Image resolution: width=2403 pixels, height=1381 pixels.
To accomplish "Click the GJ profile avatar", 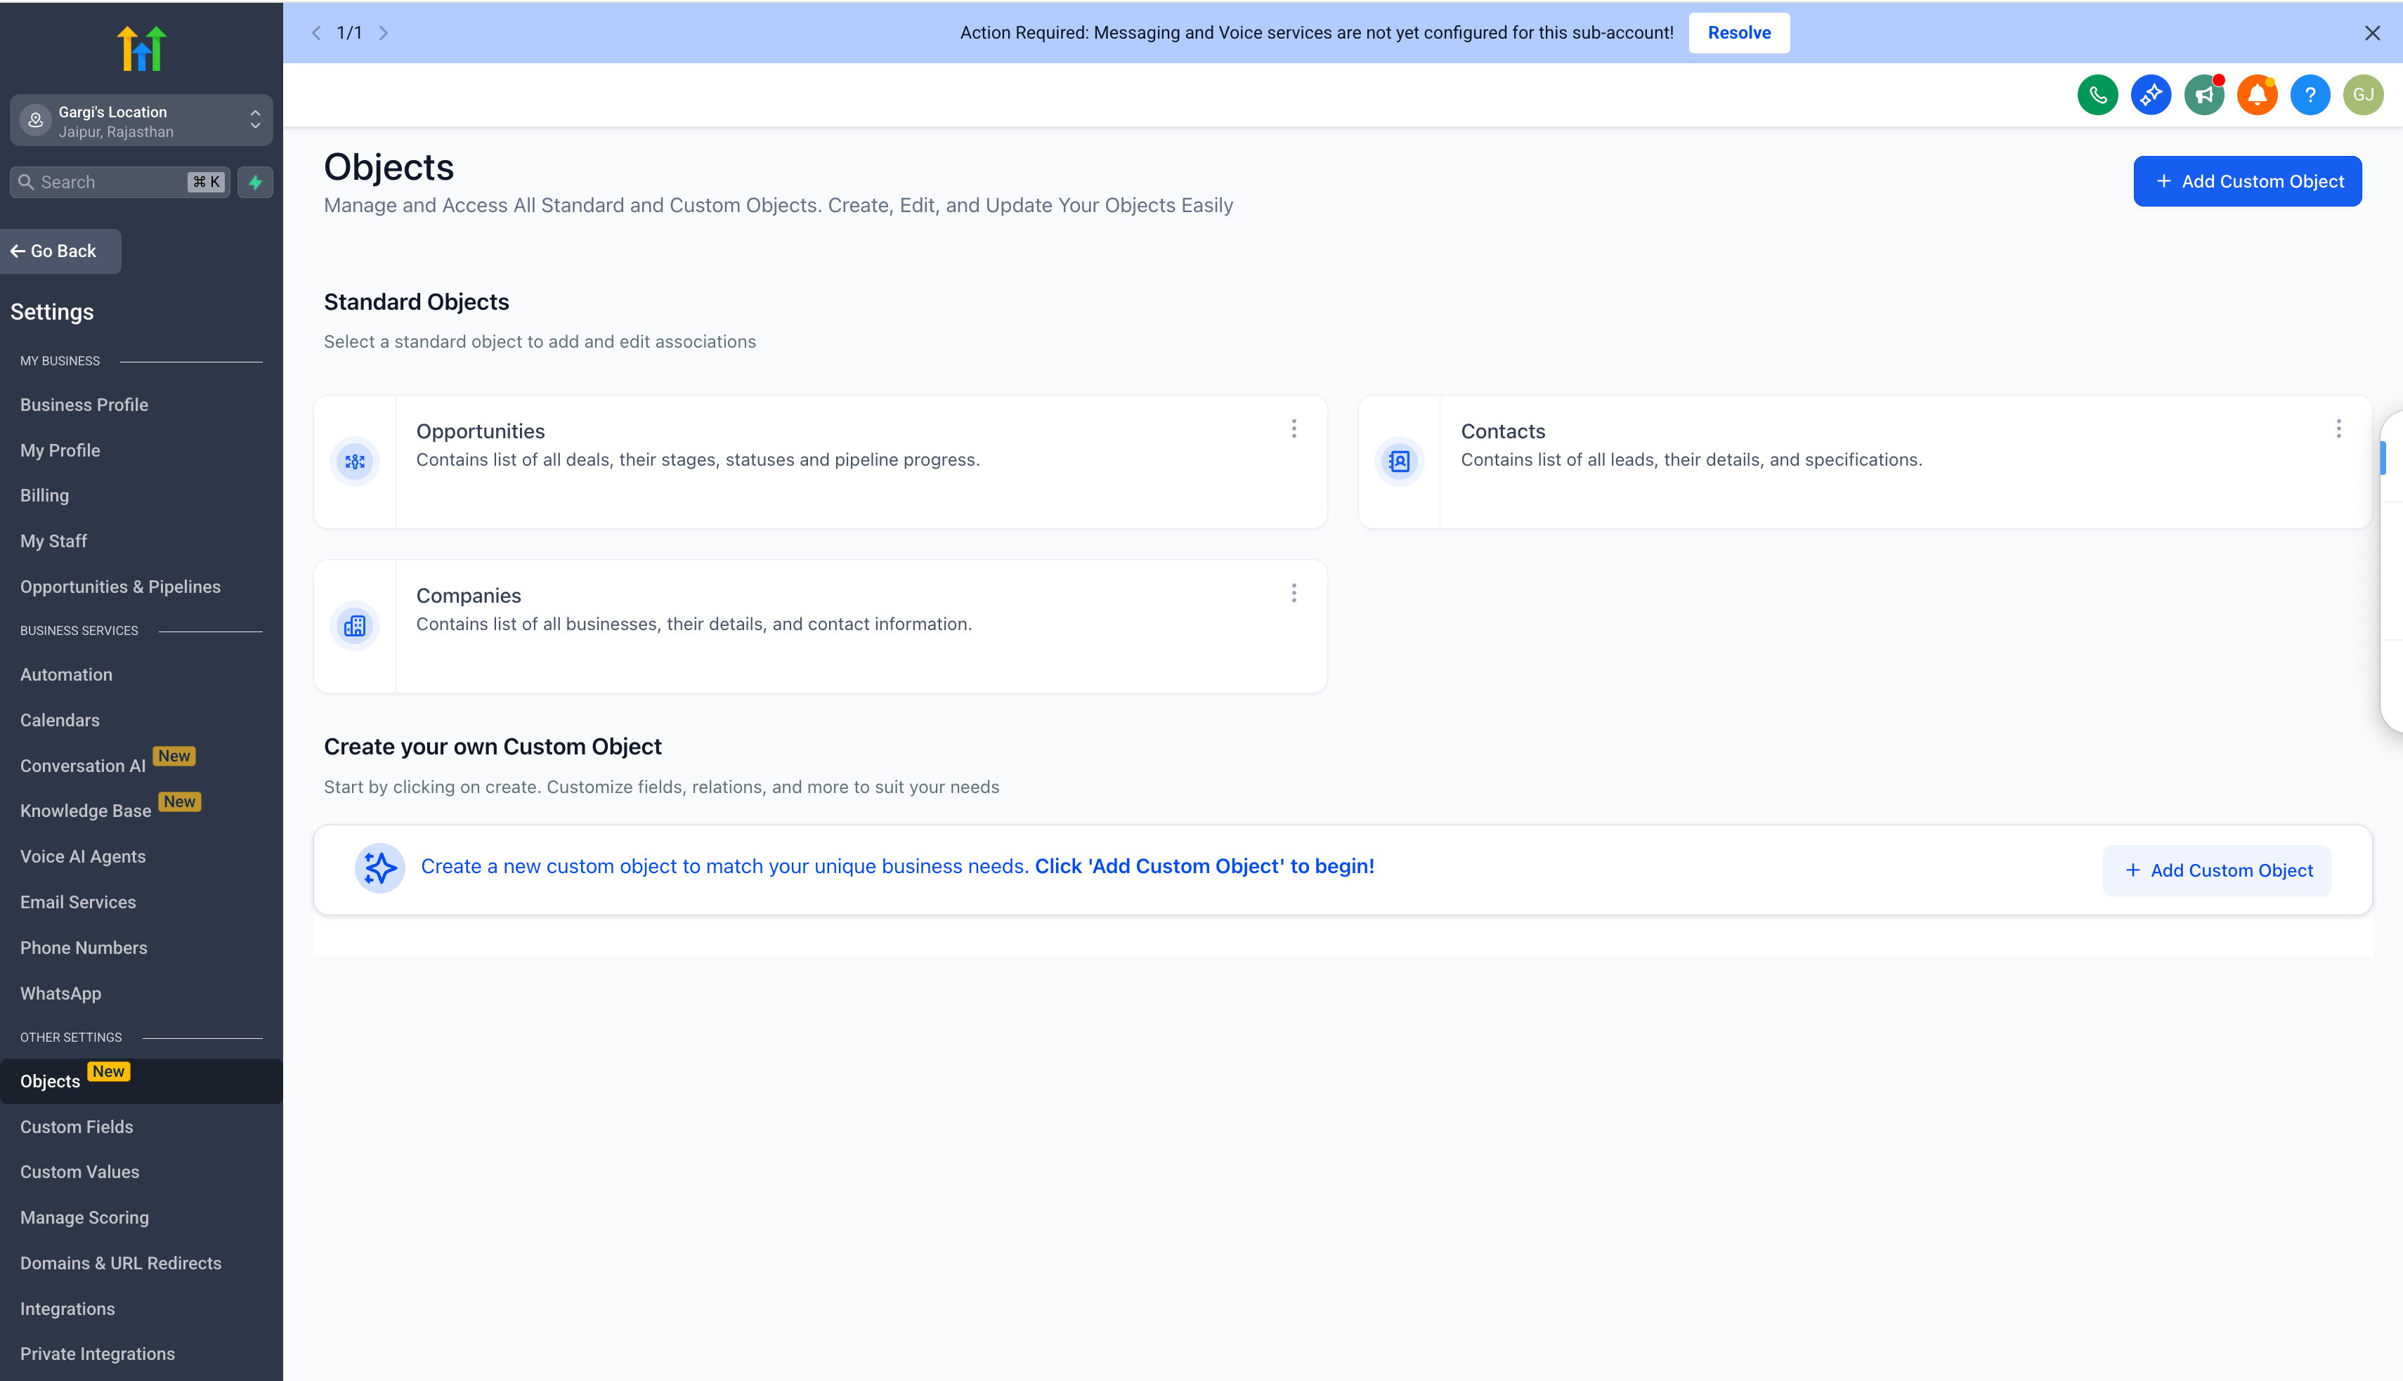I will click(x=2363, y=95).
